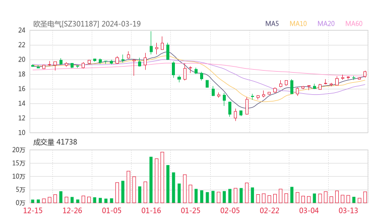The height and width of the screenshot is (222, 373).
Task: Click the 20 price axis label
Action: [x=22, y=60]
